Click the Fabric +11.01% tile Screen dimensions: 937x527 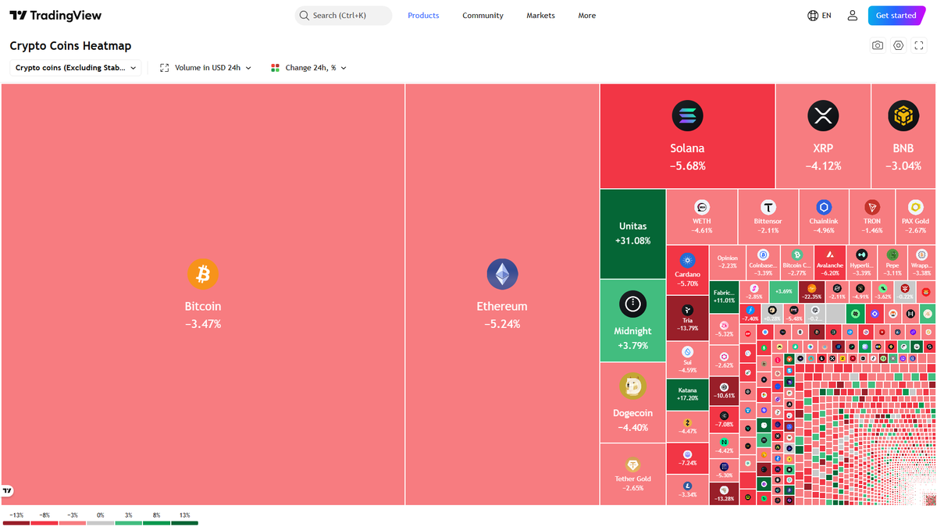724,297
